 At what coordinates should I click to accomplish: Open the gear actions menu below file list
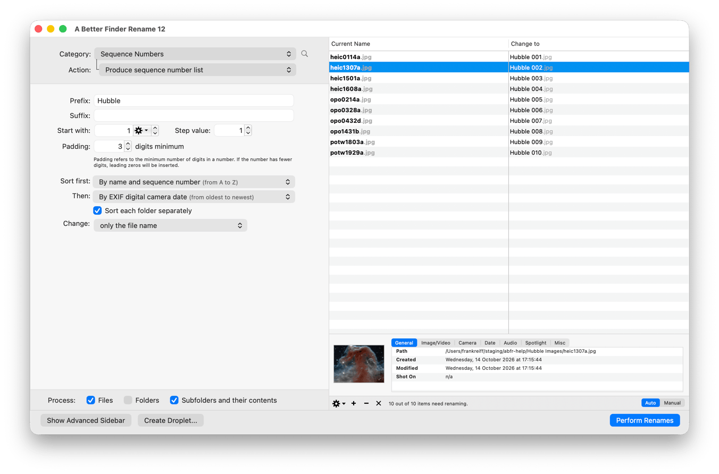[339, 404]
